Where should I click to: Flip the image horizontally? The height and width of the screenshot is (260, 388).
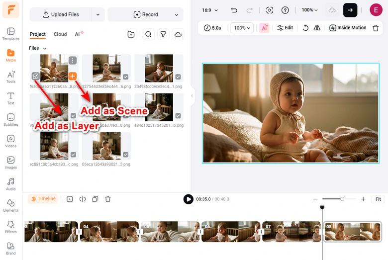(317, 28)
